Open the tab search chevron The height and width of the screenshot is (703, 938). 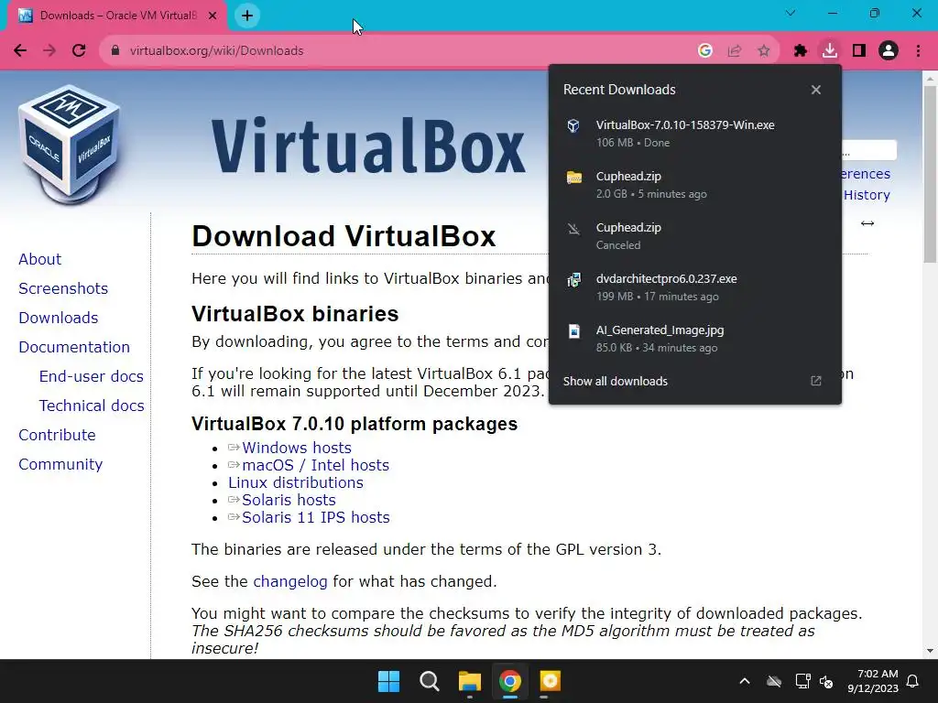pyautogui.click(x=791, y=13)
